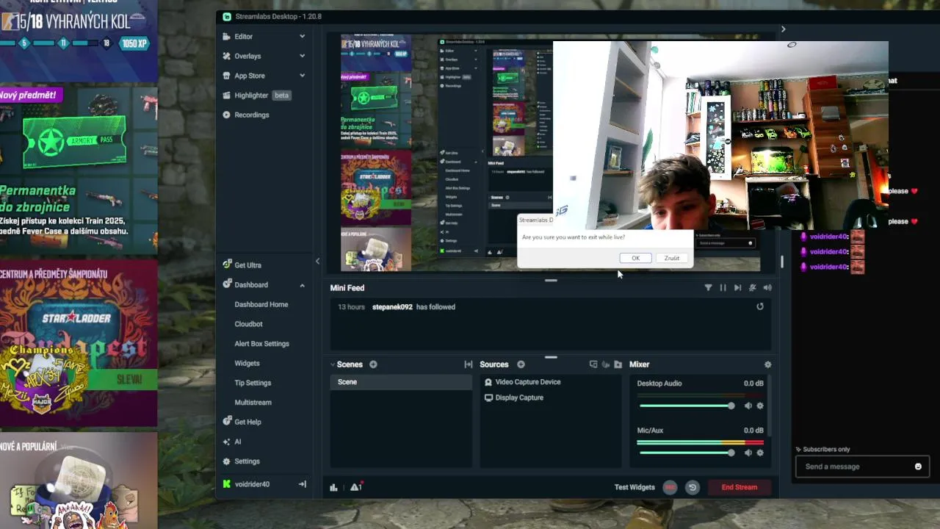
Task: Add a source folder via the folder icon
Action: coord(618,364)
